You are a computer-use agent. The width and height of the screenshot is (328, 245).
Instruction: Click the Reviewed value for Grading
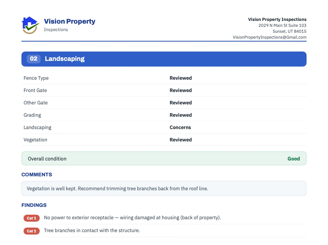[x=181, y=115]
